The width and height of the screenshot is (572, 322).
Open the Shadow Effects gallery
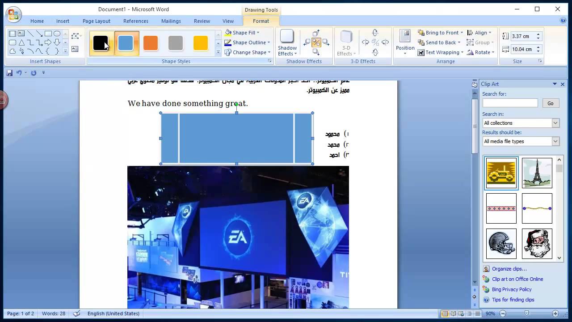coord(287,43)
